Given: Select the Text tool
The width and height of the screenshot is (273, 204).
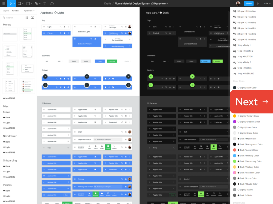Looking at the screenshot, I should [45, 4].
